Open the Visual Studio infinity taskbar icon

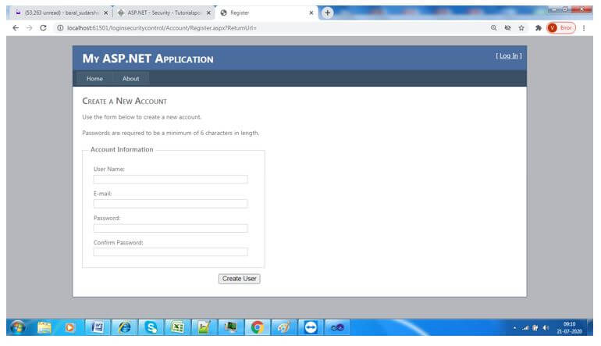pyautogui.click(x=337, y=327)
